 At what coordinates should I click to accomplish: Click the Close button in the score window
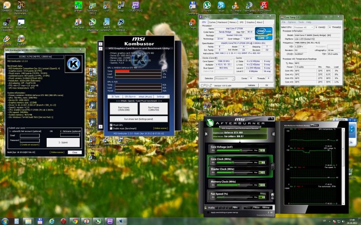point(75,152)
